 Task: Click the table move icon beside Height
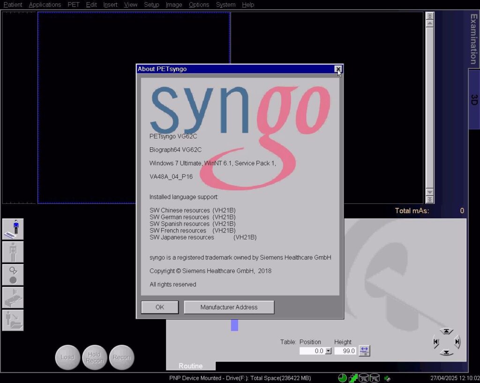[x=364, y=351]
